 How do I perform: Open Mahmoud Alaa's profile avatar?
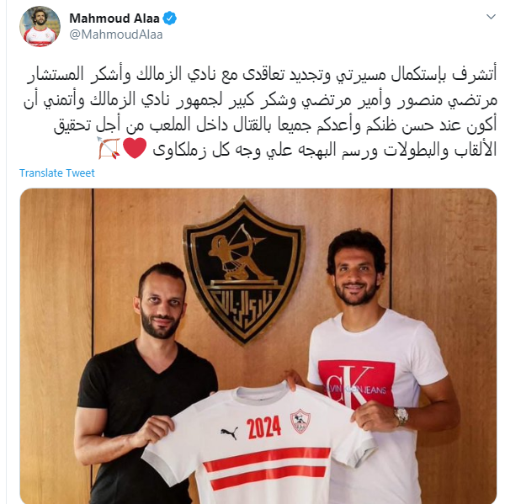(40, 26)
